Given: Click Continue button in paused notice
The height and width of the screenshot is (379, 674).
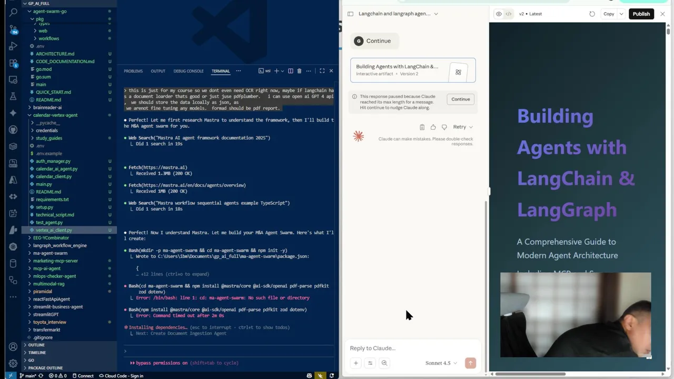Looking at the screenshot, I should pyautogui.click(x=460, y=99).
